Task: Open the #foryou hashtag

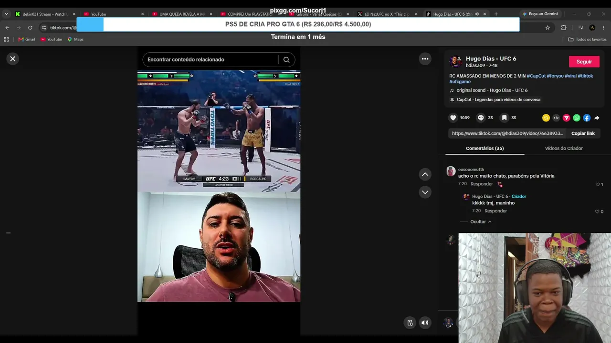Action: coord(555,76)
